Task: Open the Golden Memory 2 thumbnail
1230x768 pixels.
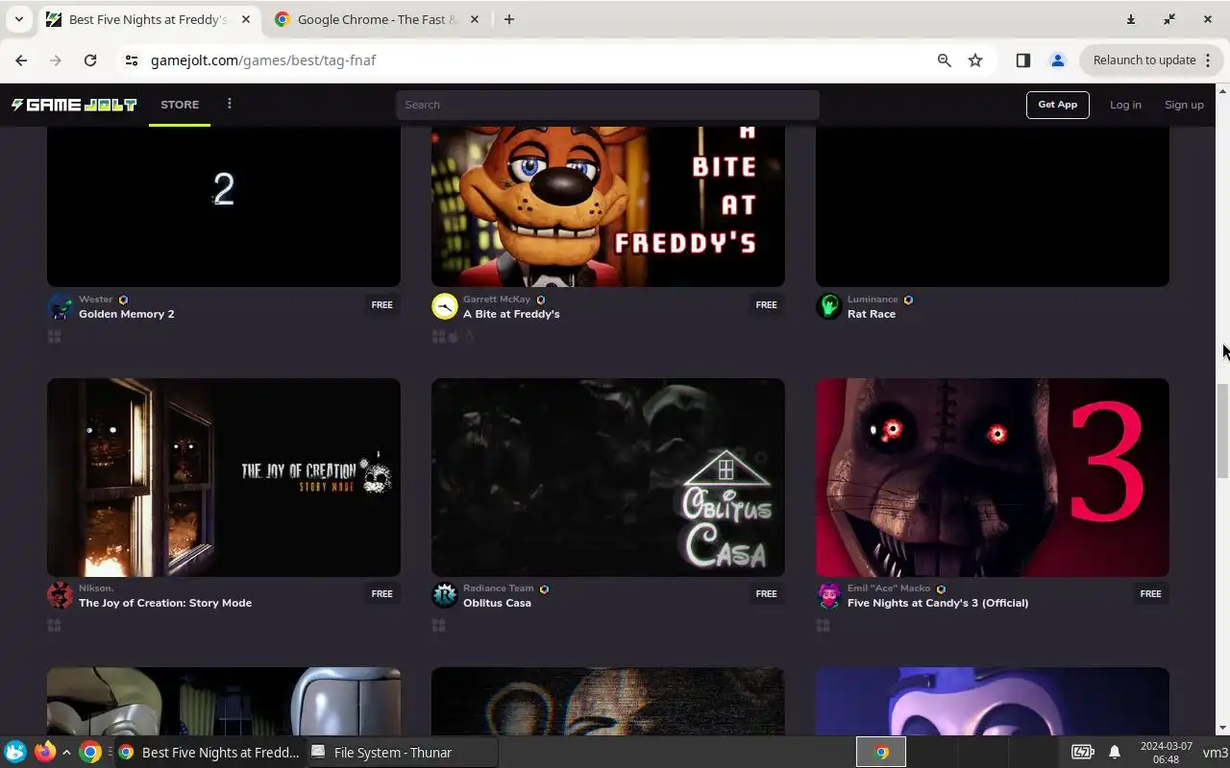Action: pyautogui.click(x=224, y=206)
